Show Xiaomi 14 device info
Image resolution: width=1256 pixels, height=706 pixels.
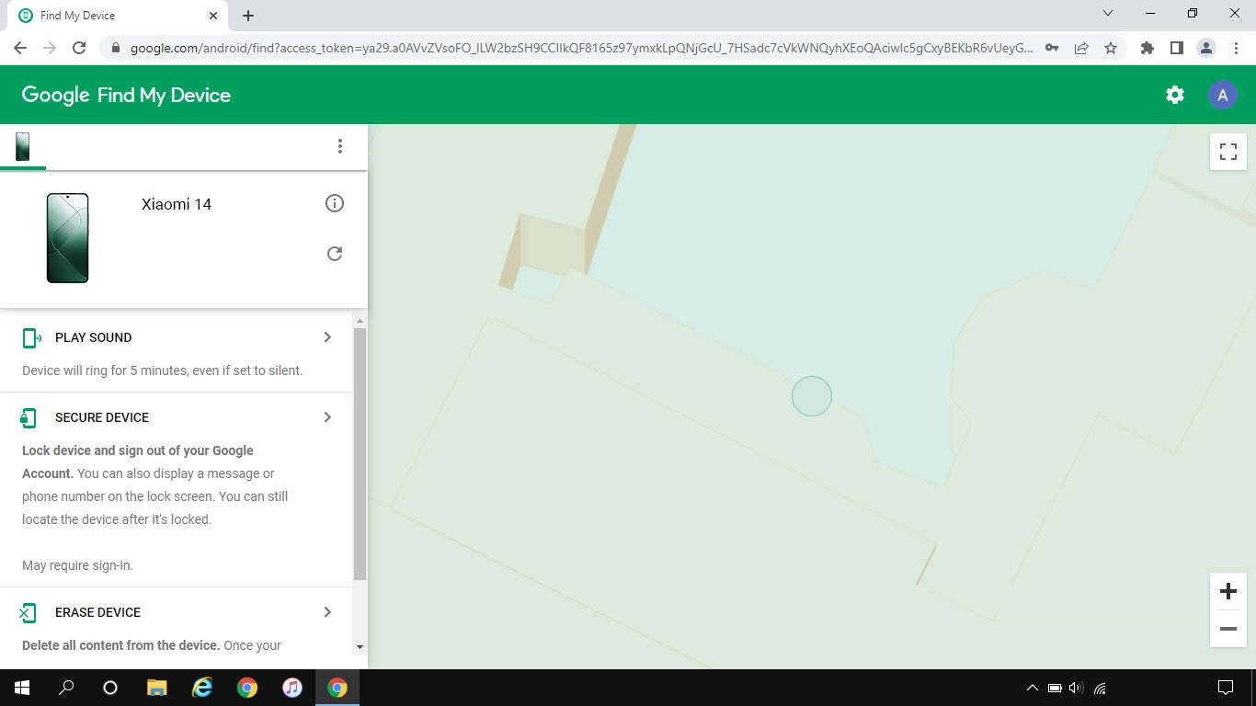point(335,203)
